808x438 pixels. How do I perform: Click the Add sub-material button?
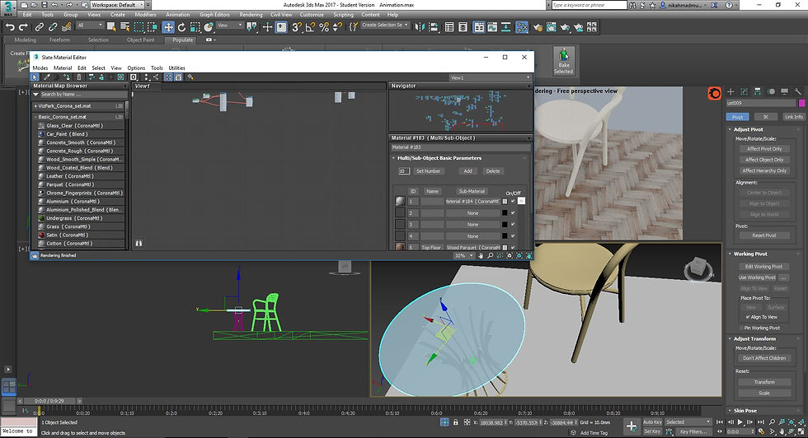point(468,171)
